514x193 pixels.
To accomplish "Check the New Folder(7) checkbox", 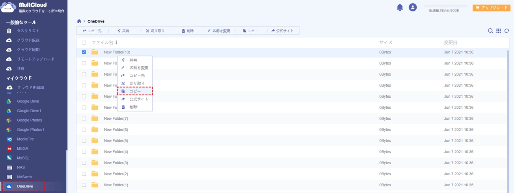I will tap(84, 119).
